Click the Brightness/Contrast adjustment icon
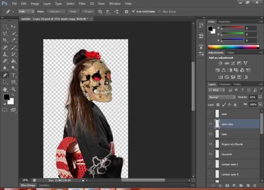The image size is (264, 190). tap(220, 63)
